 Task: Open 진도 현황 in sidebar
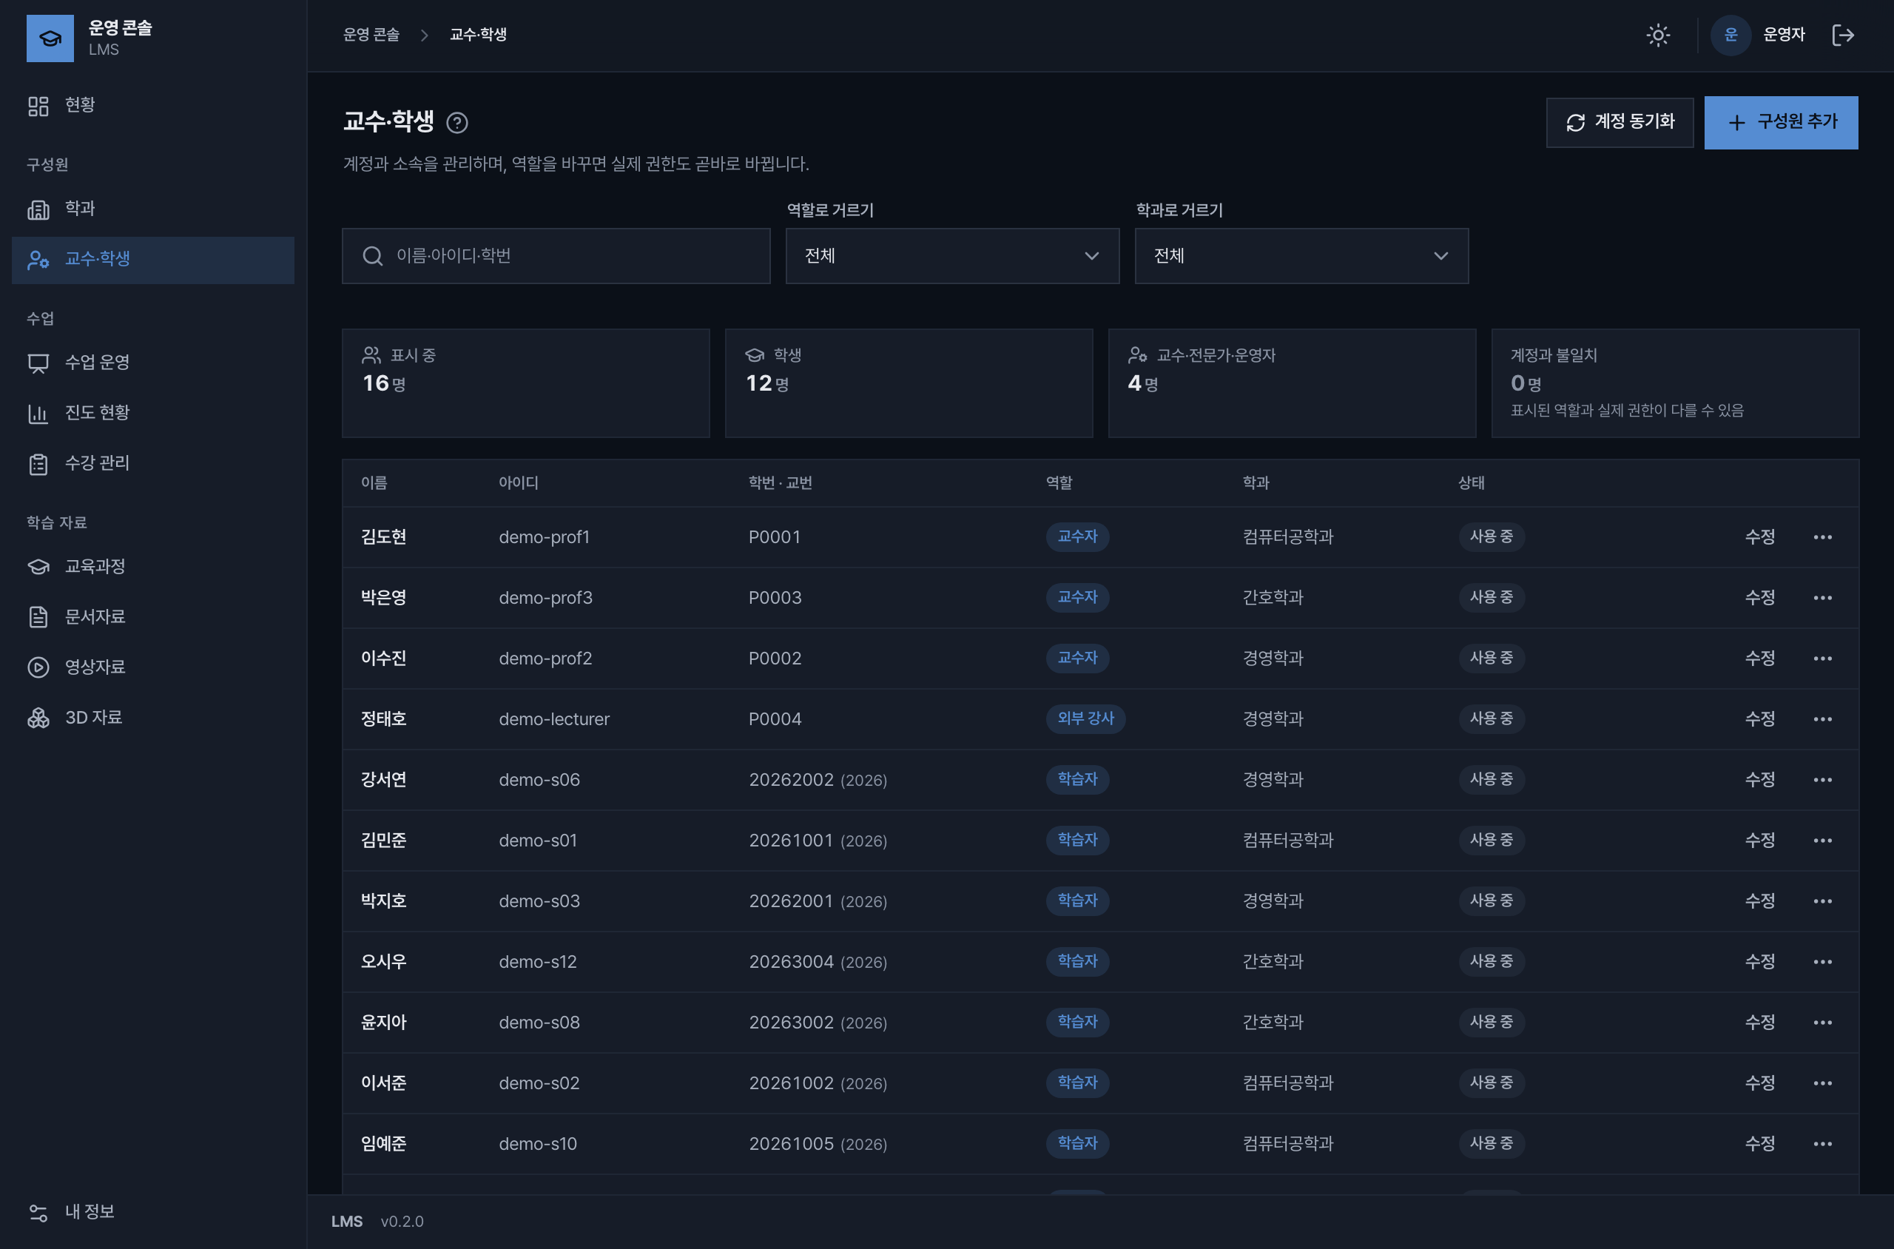coord(153,413)
